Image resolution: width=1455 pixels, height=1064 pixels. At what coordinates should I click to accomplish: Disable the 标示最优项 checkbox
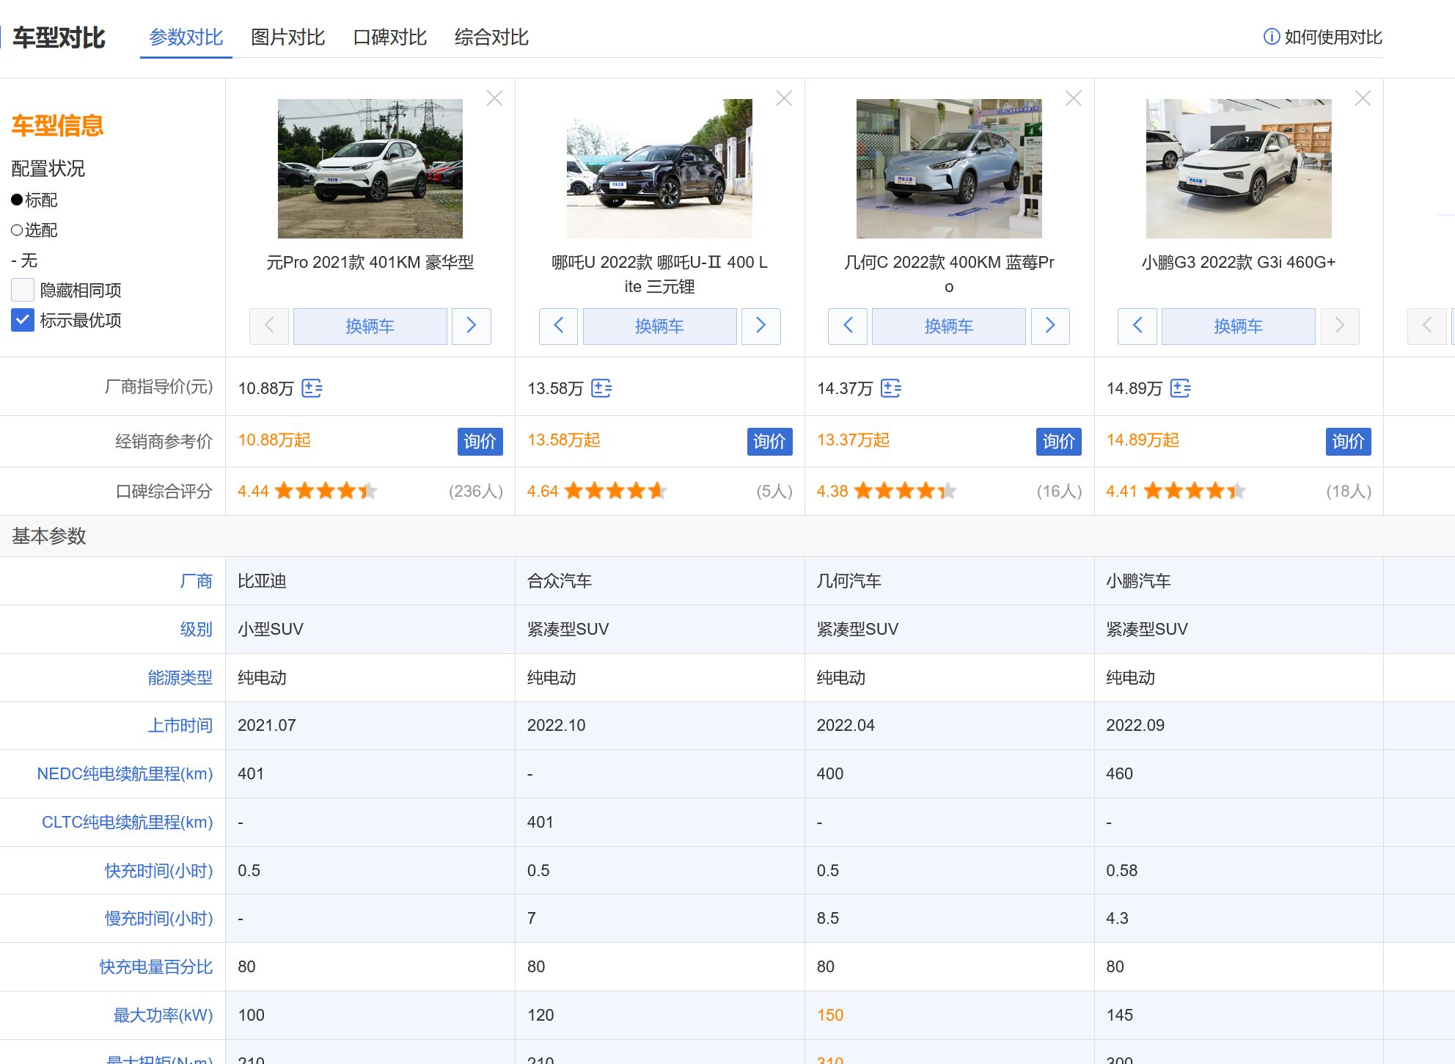click(x=22, y=320)
